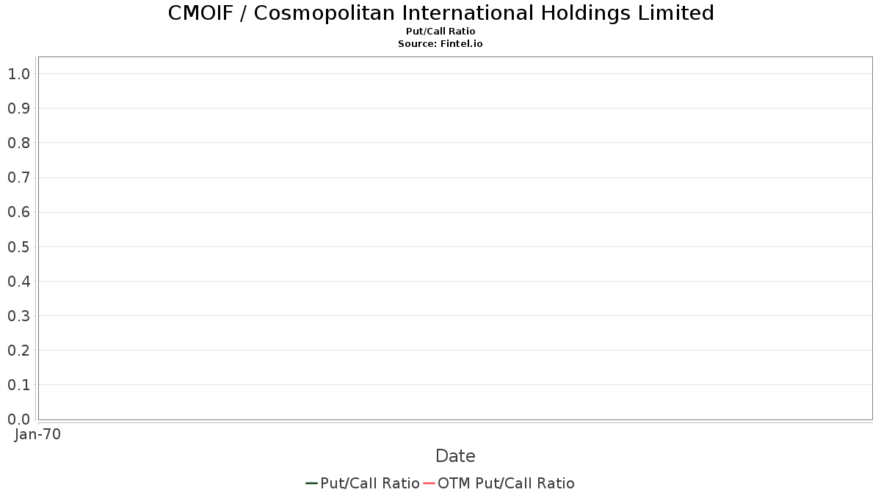Select the Jan-70 x-axis tick label
This screenshot has width=881, height=495.
(x=38, y=434)
